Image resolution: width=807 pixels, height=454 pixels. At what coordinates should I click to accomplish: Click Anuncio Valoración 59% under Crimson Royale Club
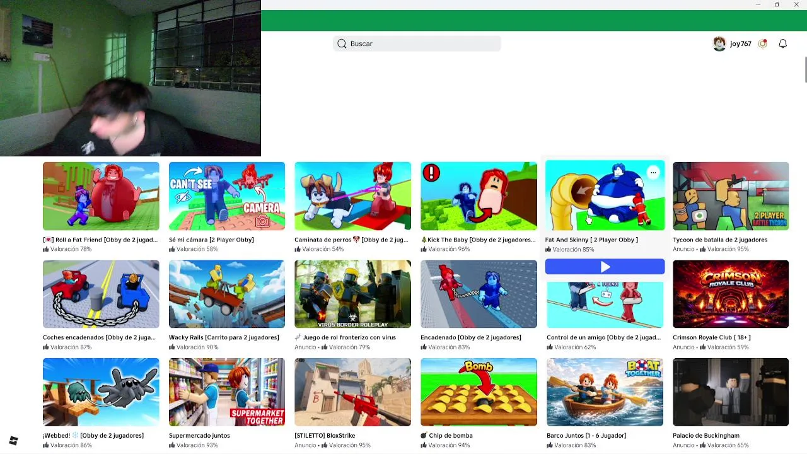pos(711,347)
